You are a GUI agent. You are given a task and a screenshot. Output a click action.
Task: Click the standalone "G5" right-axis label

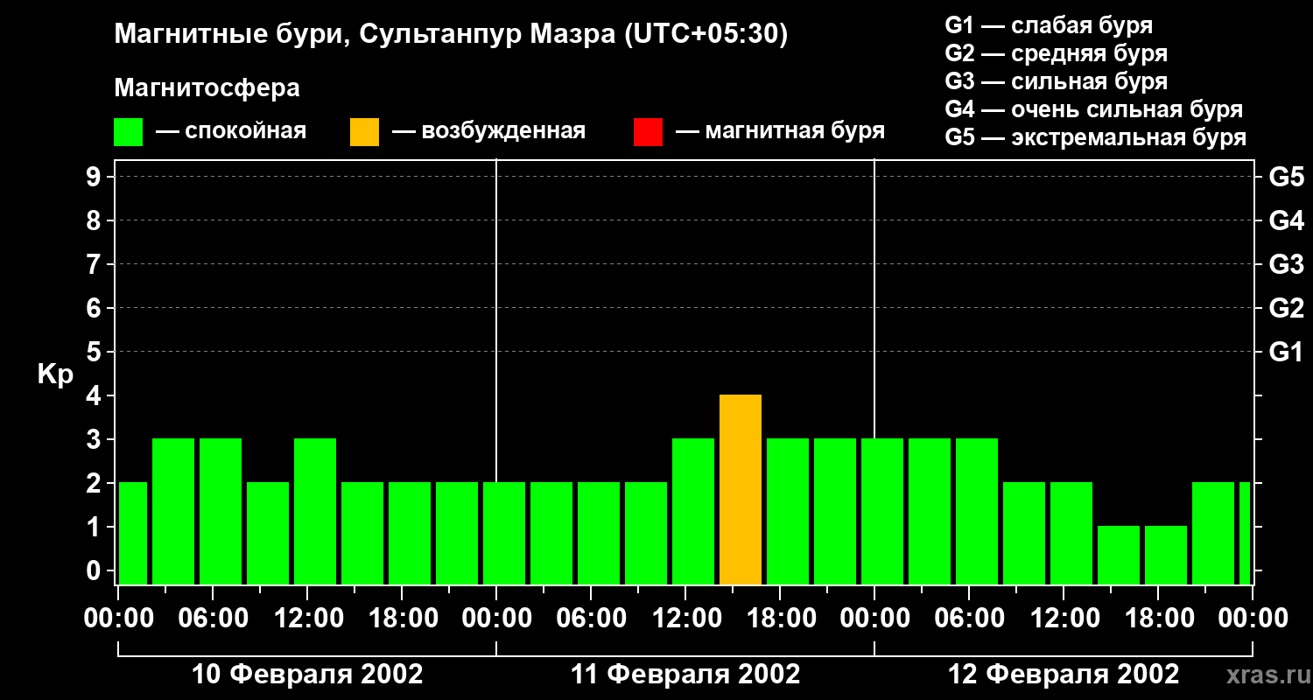1287,177
